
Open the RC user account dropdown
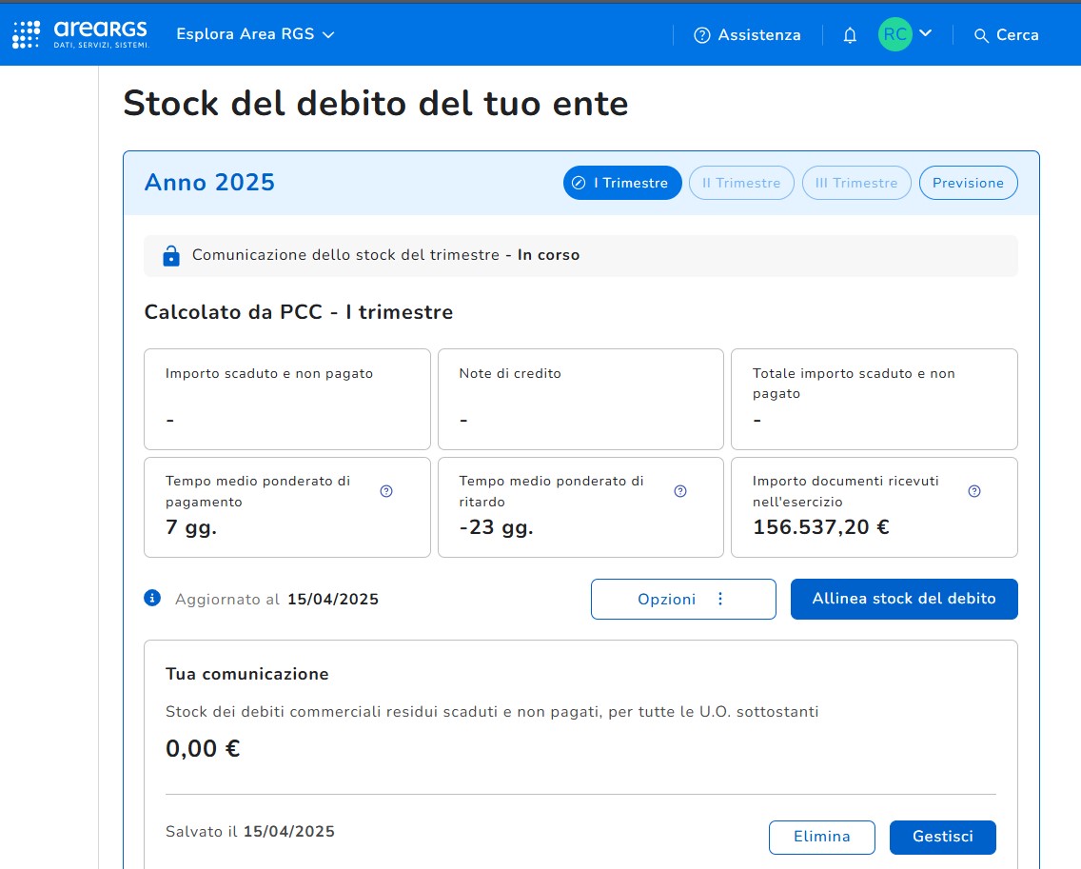905,34
